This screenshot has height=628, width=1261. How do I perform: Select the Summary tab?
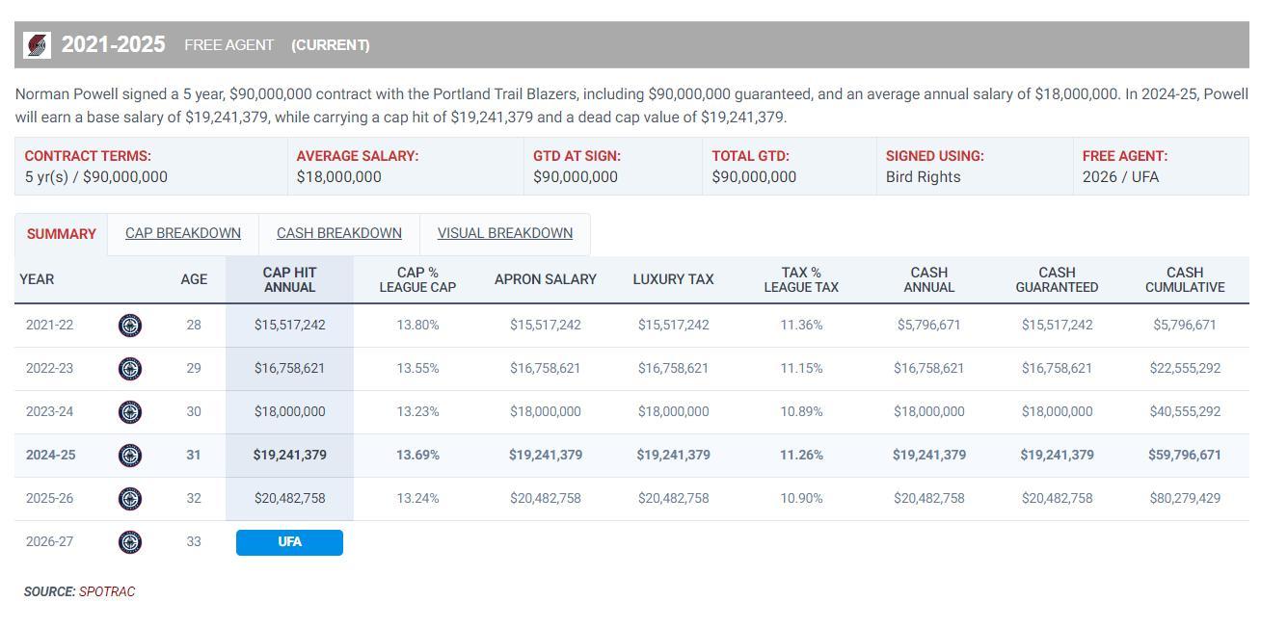tap(62, 234)
